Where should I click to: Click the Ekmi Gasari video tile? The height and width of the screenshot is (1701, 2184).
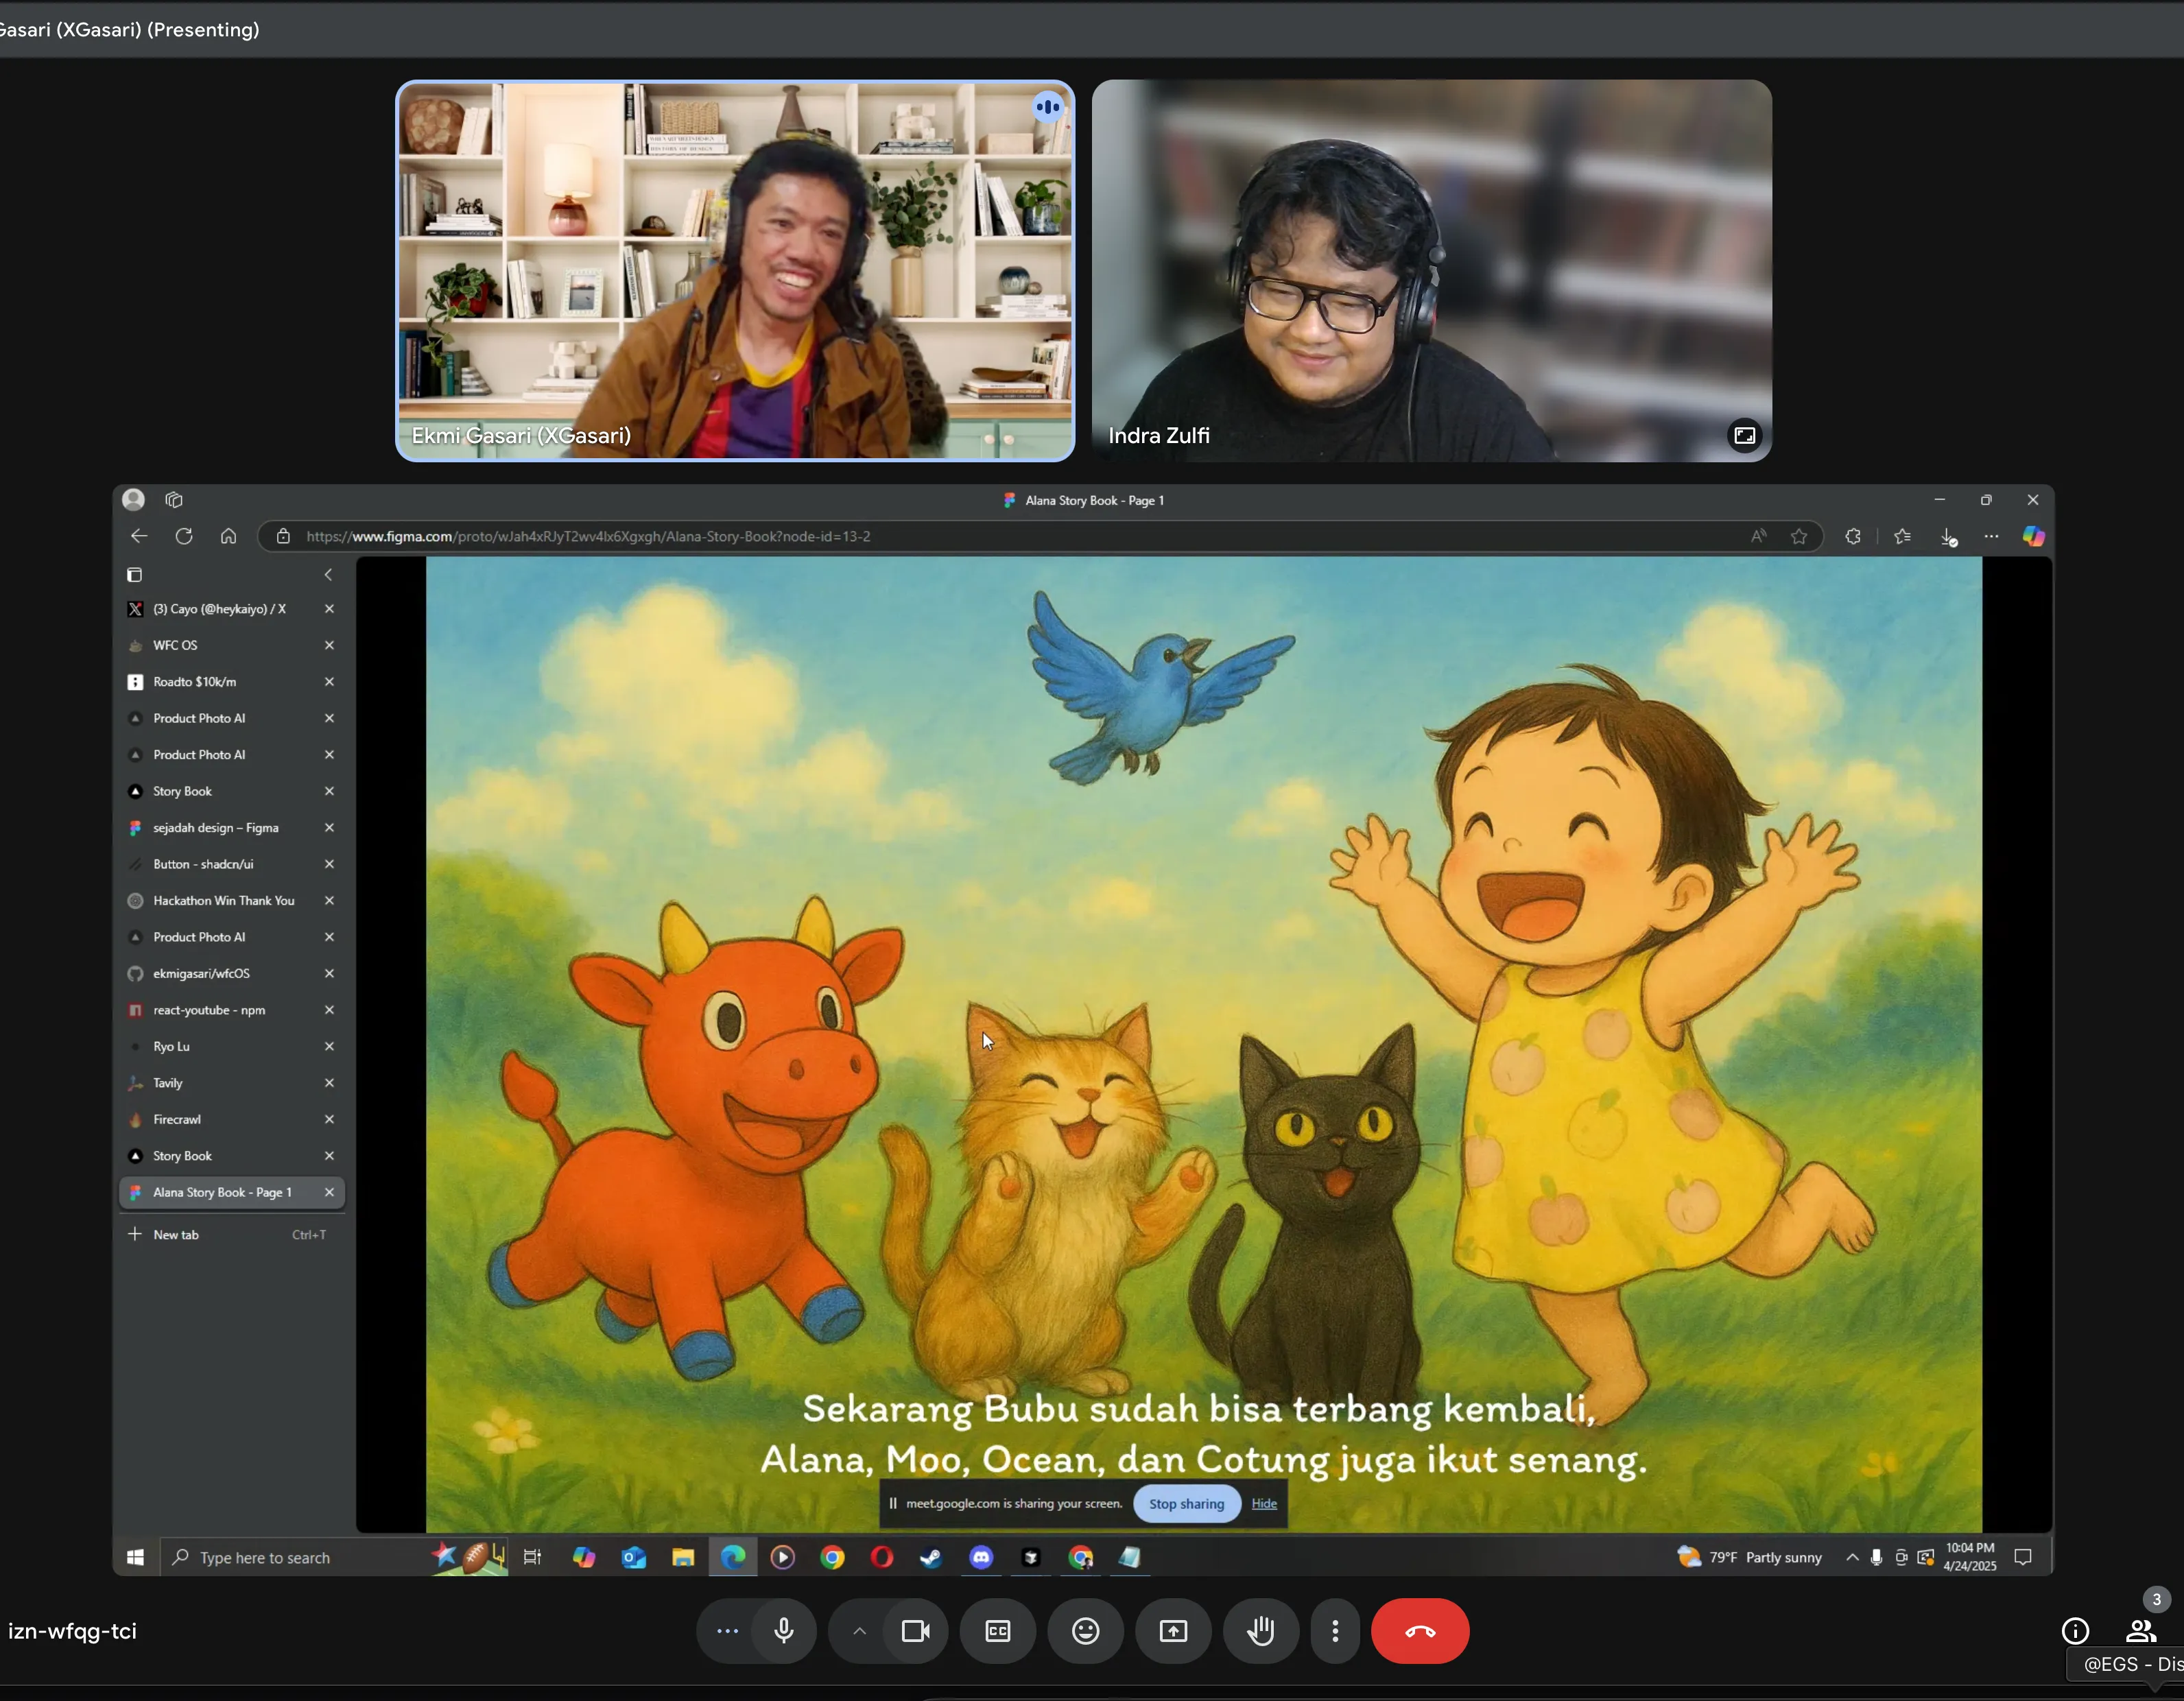(735, 270)
